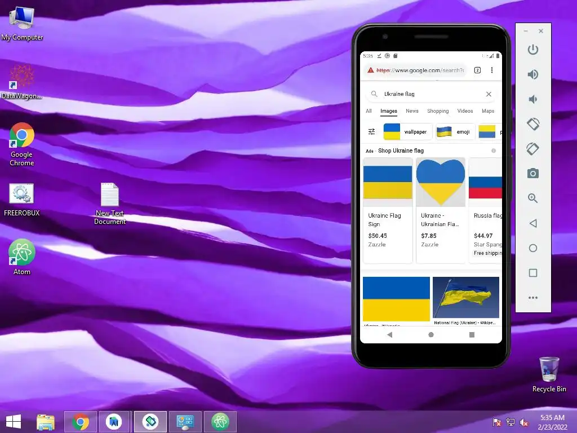Select the DataWagon desktop shortcut
This screenshot has height=433, width=577.
click(22, 82)
